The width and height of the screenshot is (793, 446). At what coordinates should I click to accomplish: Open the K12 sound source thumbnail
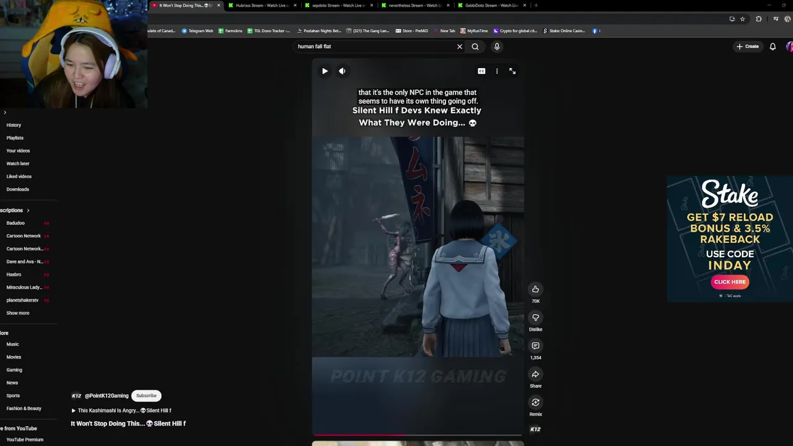click(535, 429)
